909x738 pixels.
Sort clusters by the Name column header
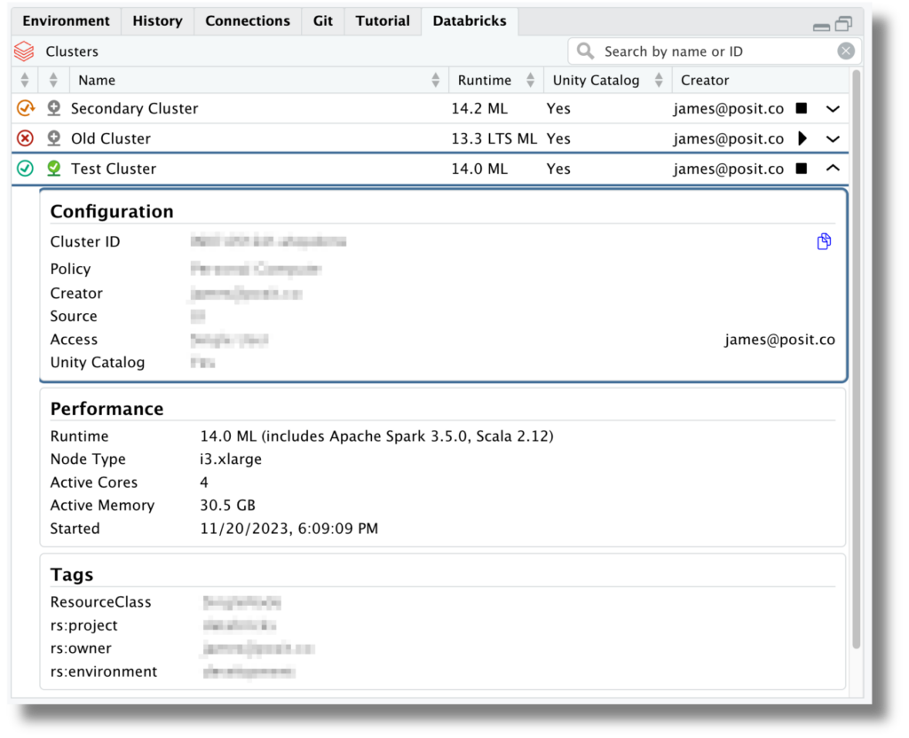pyautogui.click(x=97, y=80)
